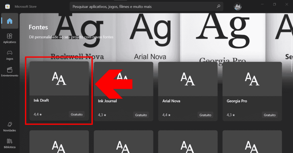Click Gratuito button on Ink Draft
The height and width of the screenshot is (153, 293).
pyautogui.click(x=76, y=114)
